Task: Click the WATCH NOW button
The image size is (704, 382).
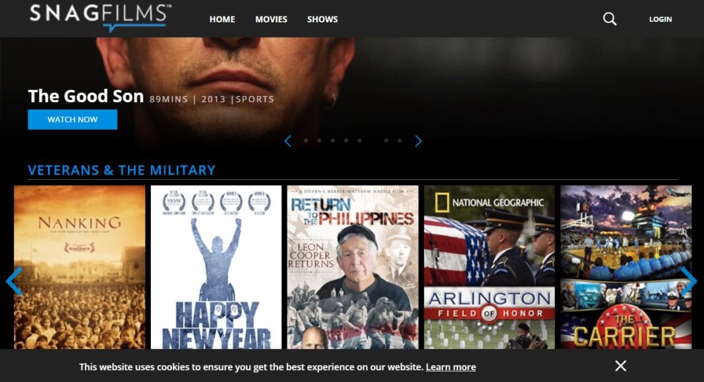Action: click(73, 120)
